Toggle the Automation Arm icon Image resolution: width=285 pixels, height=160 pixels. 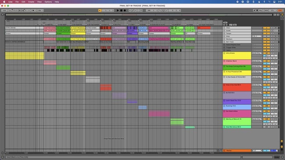[x=133, y=10]
